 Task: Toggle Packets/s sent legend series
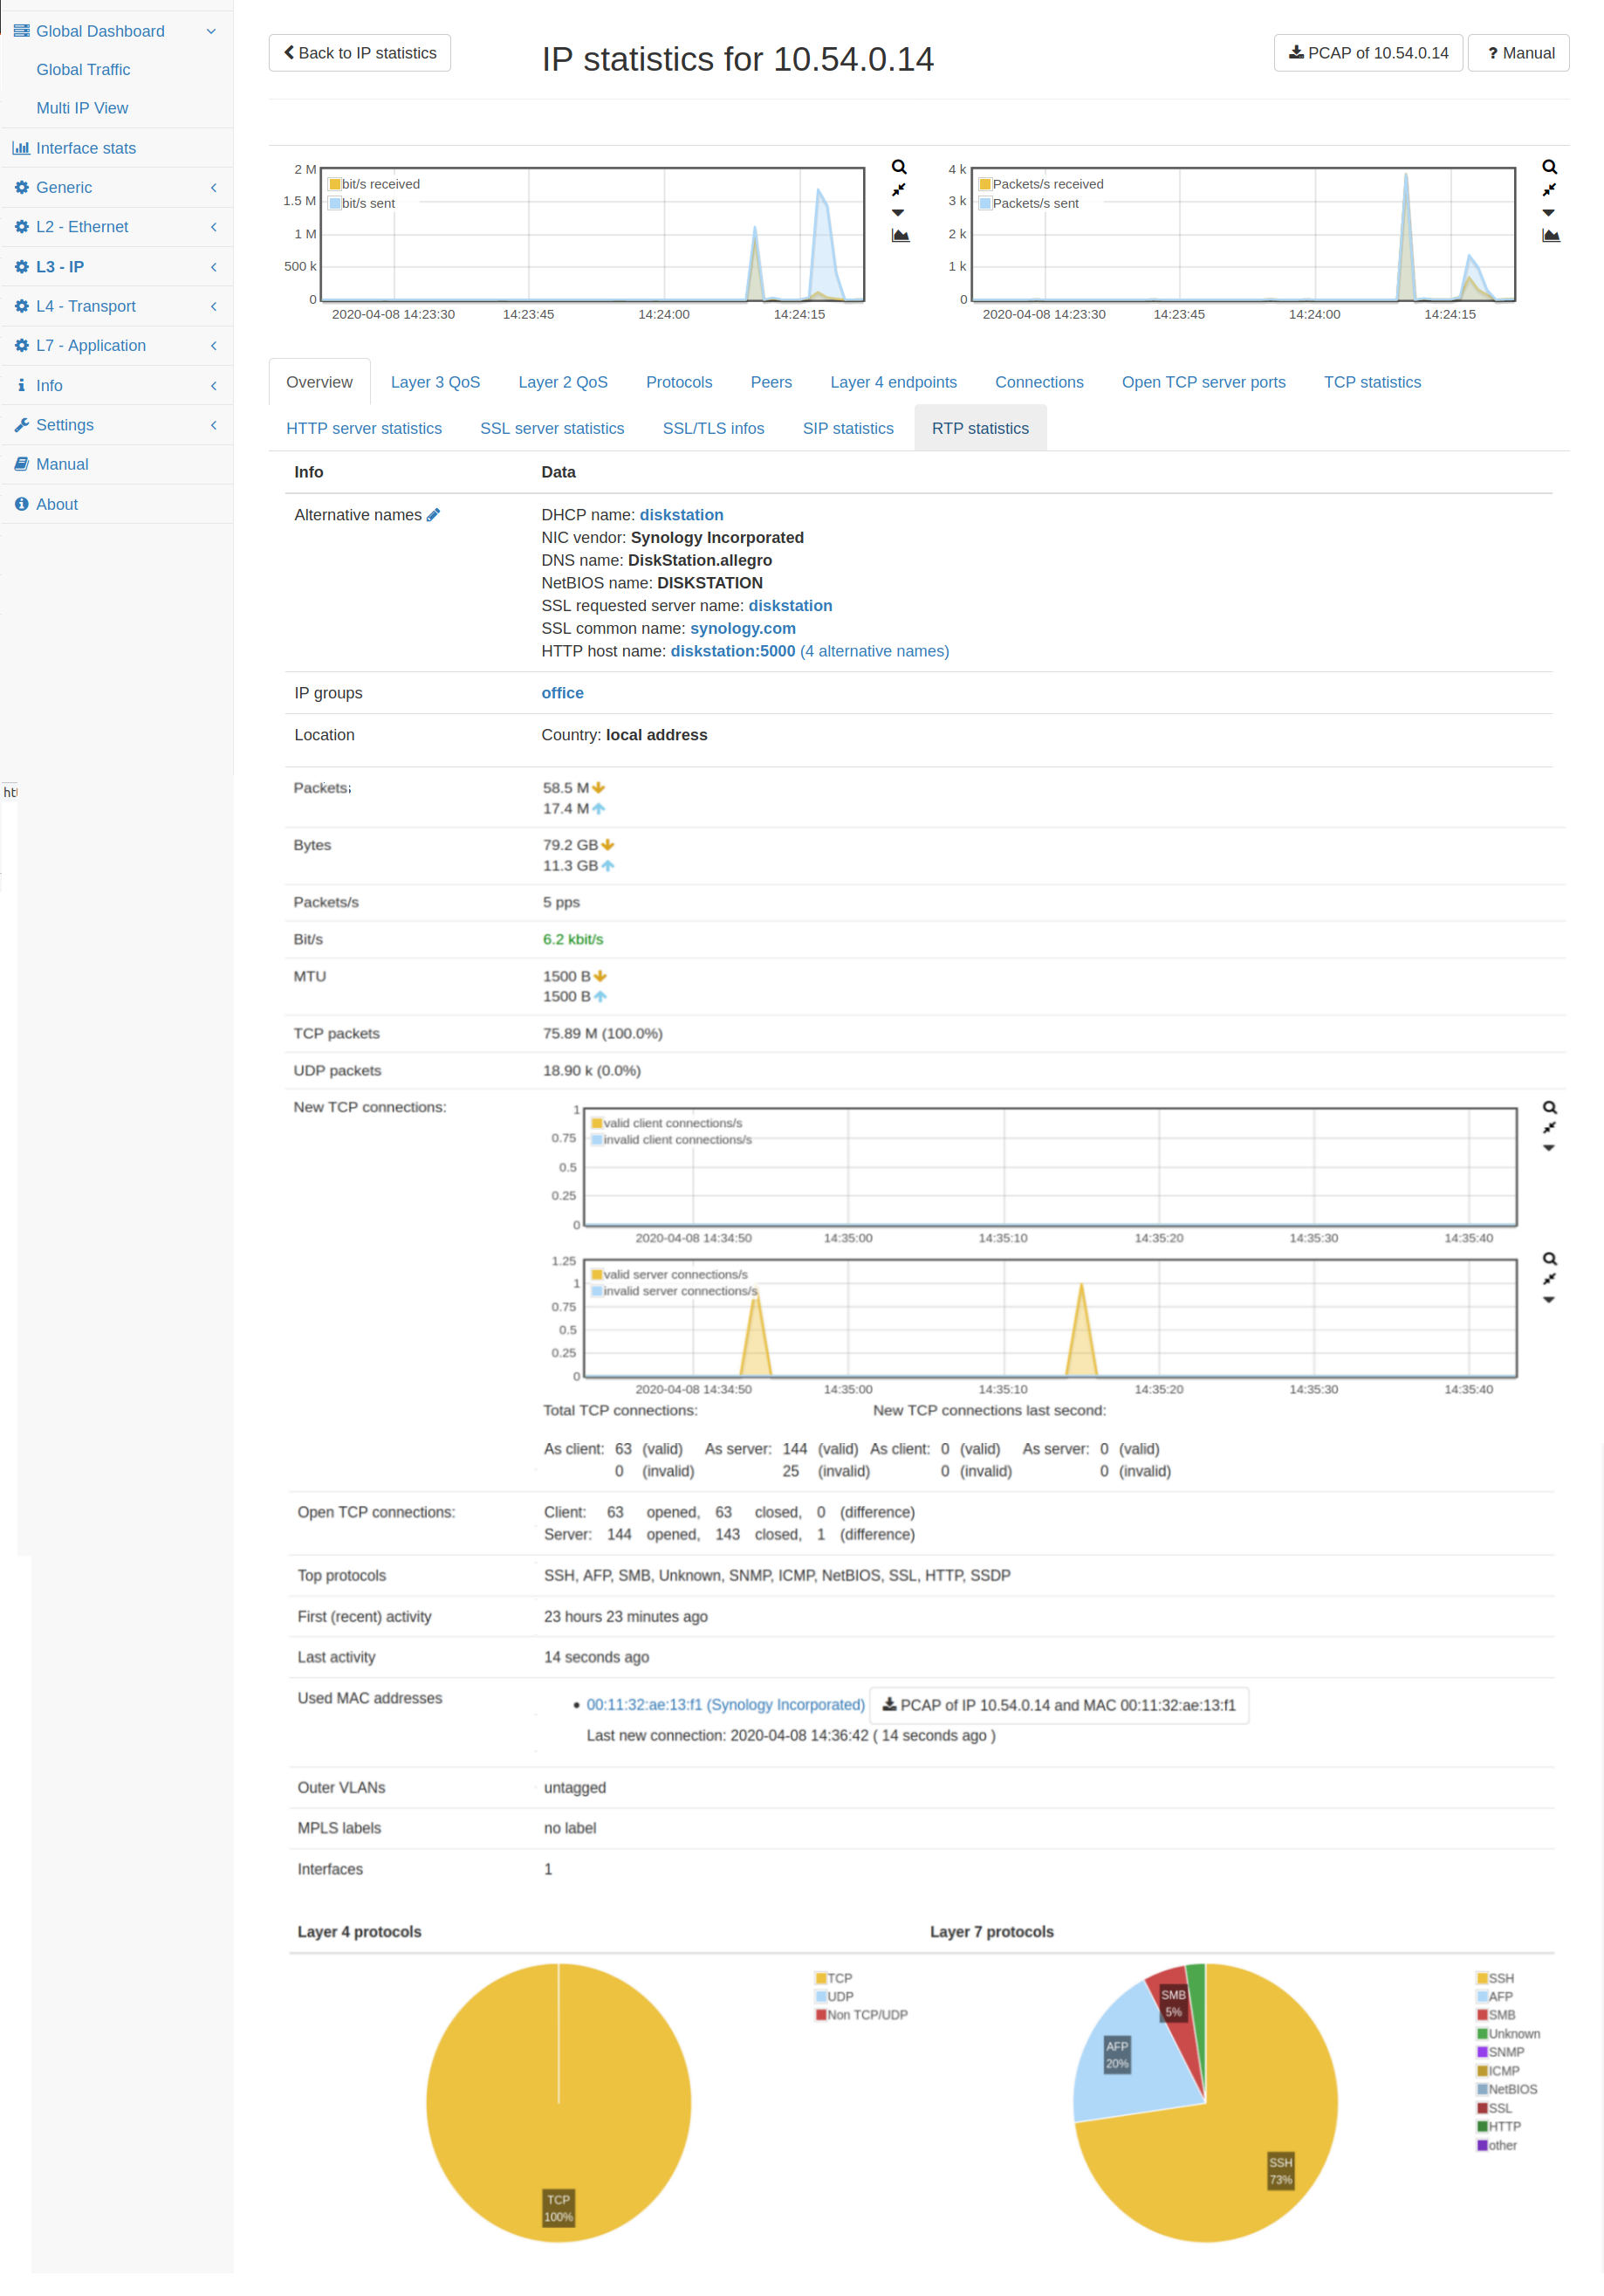(1030, 203)
